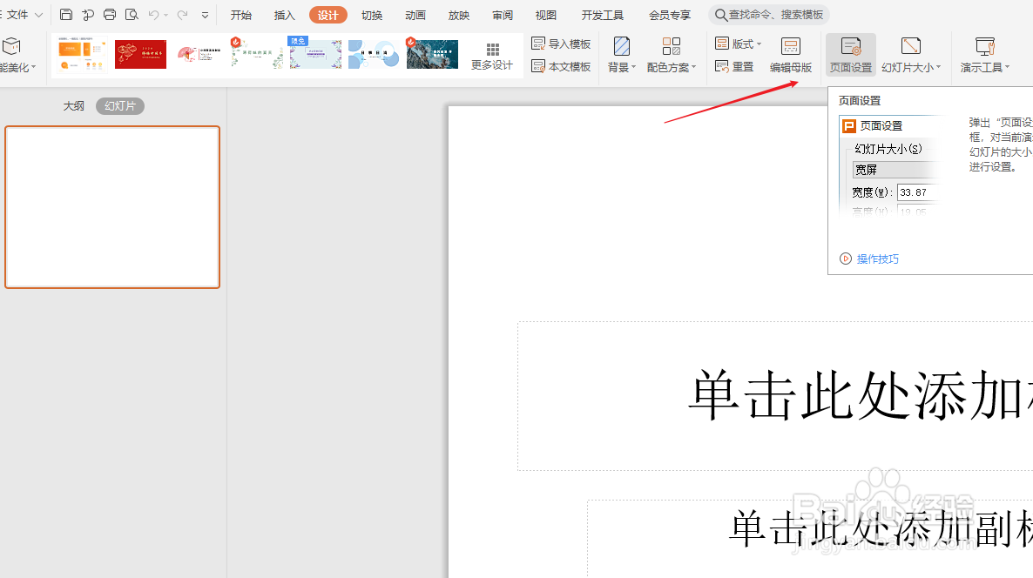1033x578 pixels.
Task: Open the 幻灯片大小 dropdown
Action: [x=911, y=55]
